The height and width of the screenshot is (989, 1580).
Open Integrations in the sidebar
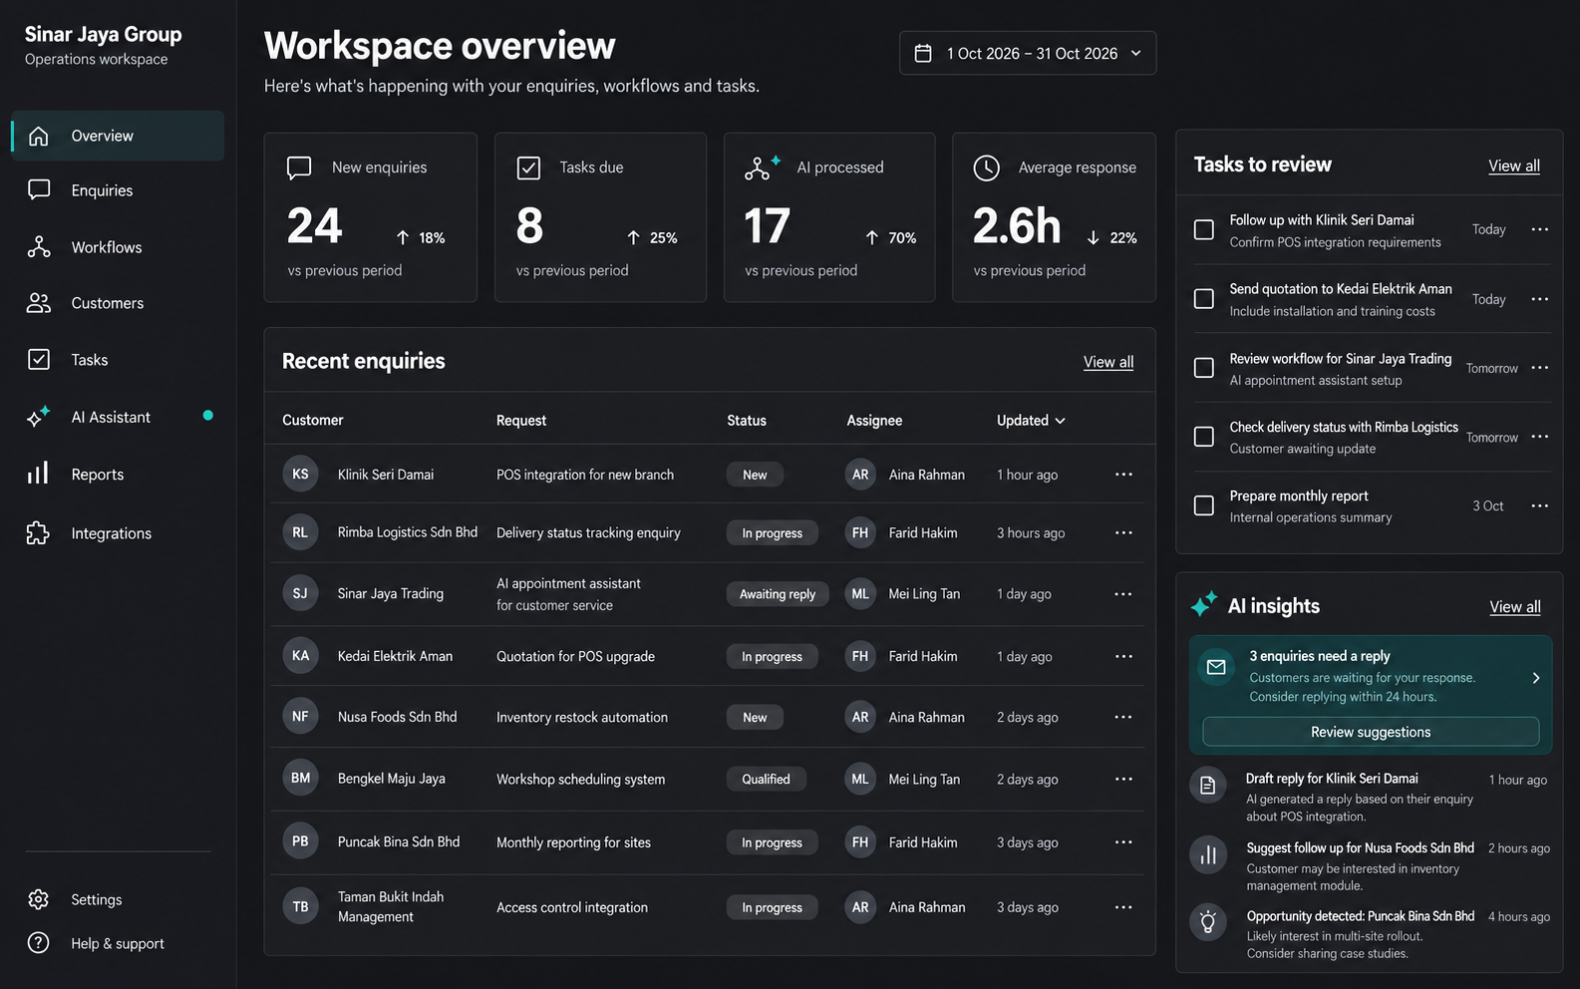tap(118, 533)
